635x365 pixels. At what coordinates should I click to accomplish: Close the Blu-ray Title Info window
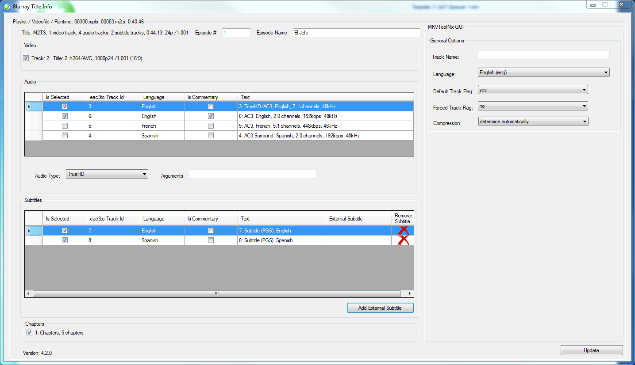coord(622,4)
